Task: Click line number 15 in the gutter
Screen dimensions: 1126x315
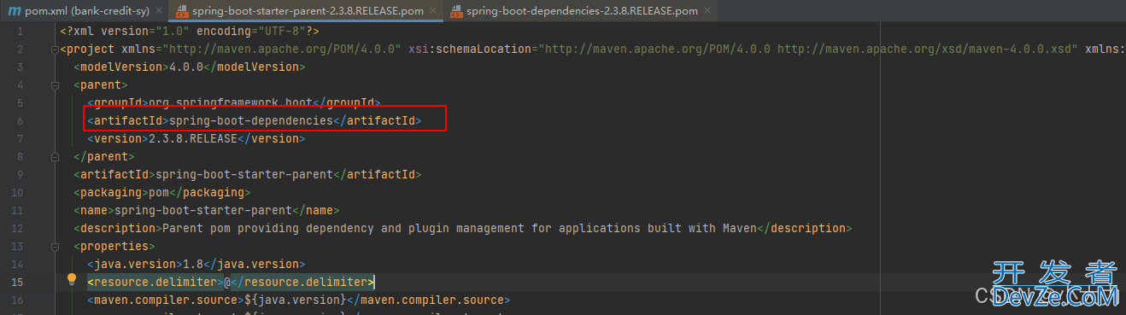Action: 18,282
